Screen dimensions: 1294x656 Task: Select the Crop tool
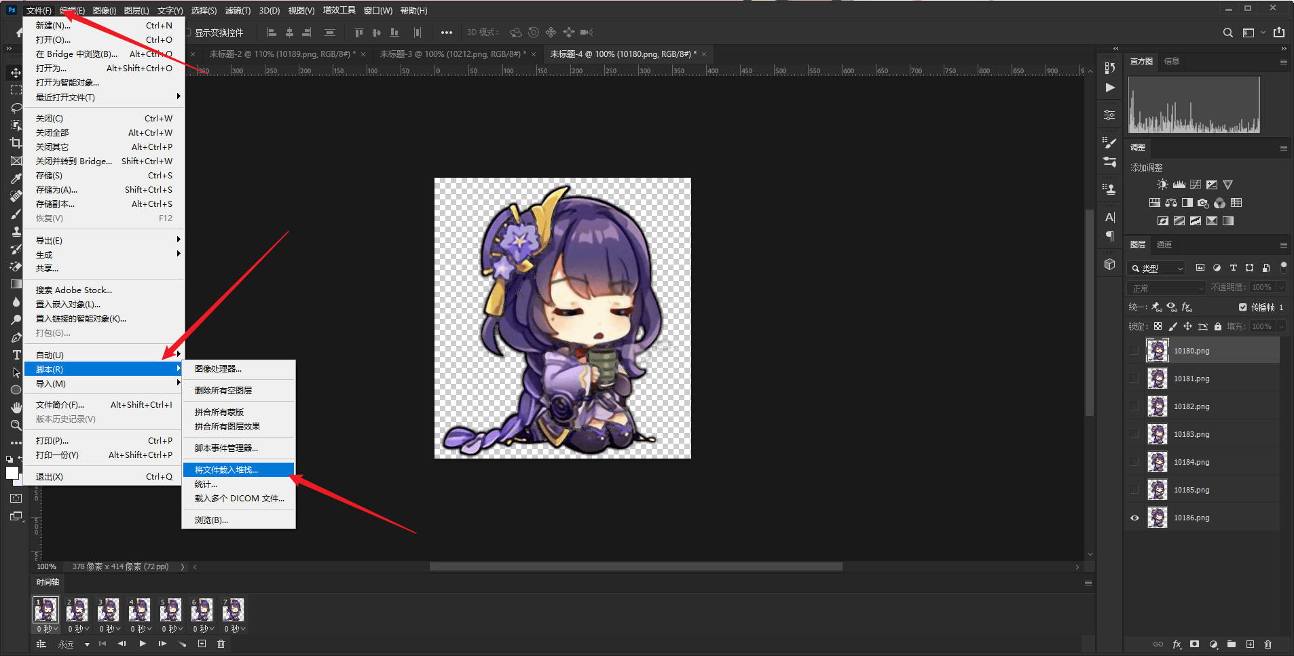pos(16,143)
